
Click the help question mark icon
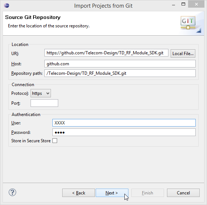tap(12, 192)
